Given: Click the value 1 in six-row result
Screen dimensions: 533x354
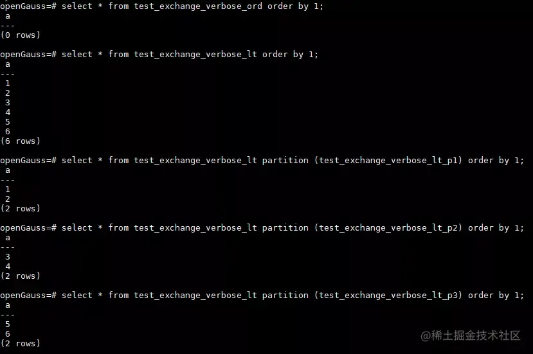Looking at the screenshot, I should pyautogui.click(x=8, y=84).
